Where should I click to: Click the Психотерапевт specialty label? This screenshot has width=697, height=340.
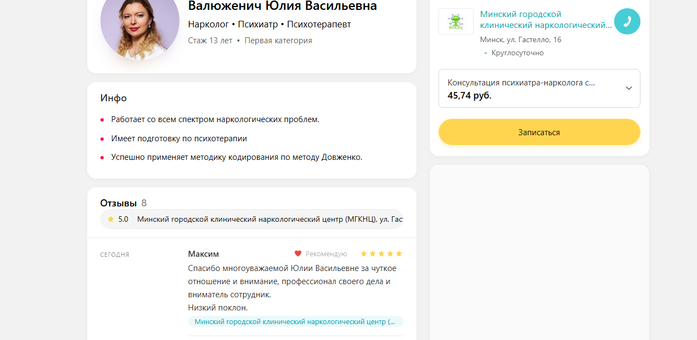(319, 25)
